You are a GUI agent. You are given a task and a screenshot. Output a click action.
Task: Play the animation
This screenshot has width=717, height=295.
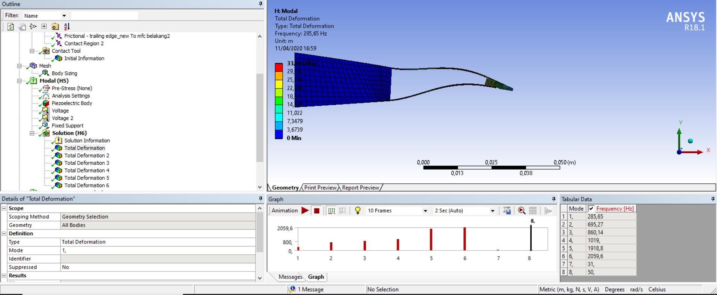coord(305,211)
